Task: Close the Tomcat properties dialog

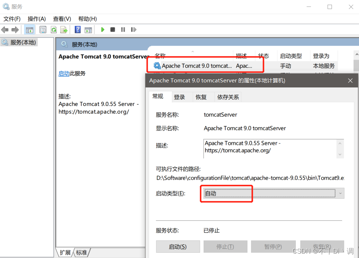Action: 350,81
